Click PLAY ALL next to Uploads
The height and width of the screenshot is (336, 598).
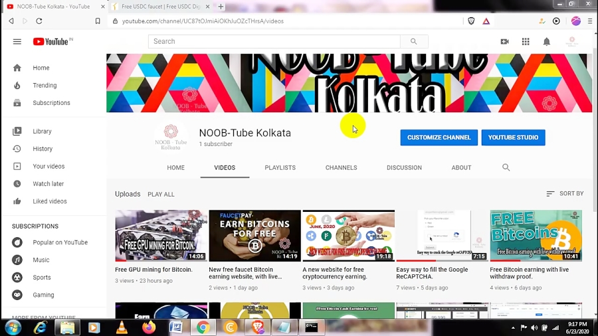point(161,195)
